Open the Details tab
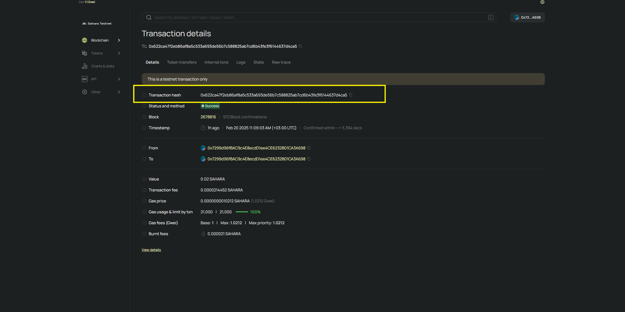Viewport: 625px width, 312px height. click(x=153, y=62)
